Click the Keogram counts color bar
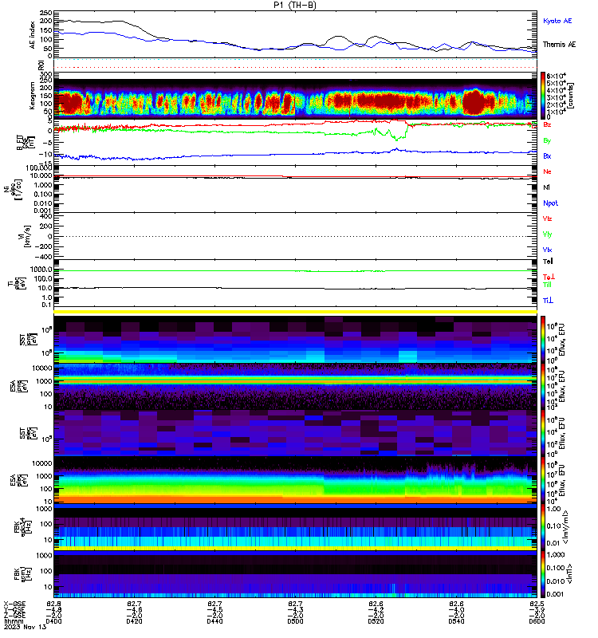Image resolution: width=598 pixels, height=638 pixels. 543,95
